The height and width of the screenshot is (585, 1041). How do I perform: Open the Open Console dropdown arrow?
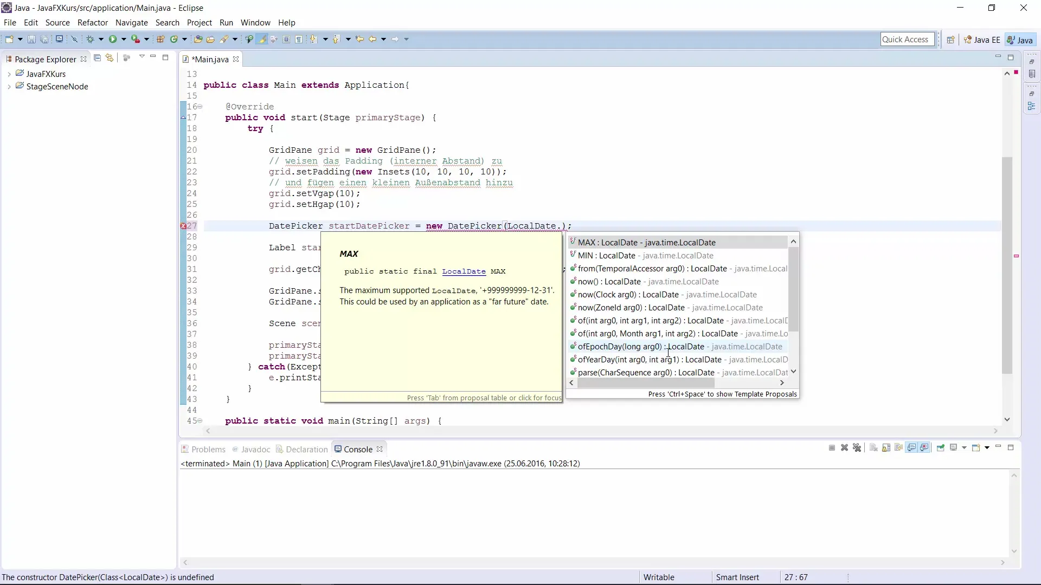coord(987,447)
